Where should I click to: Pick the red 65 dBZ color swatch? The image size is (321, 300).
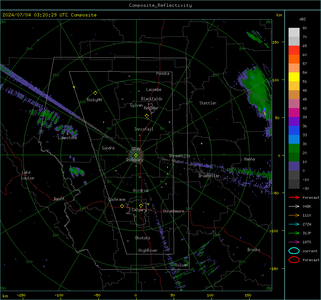coord(294,50)
